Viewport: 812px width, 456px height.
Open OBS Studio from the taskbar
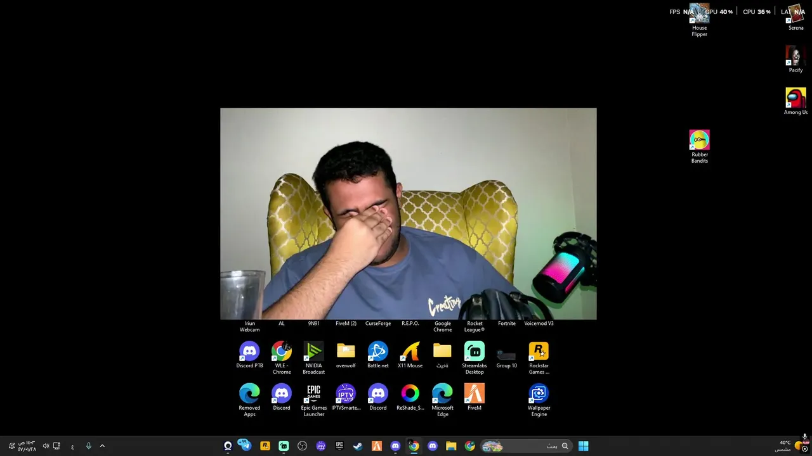tap(302, 446)
